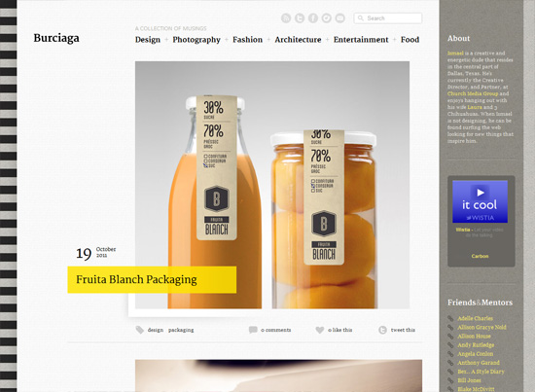Screen dimensions: 535x392
Task: Visit Ben... A Style Diary link
Action: 481,372
